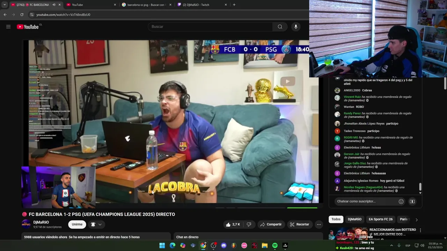Screen dimensions: 447x251
Task: Go to the YouTube home logo
Action: click(28, 27)
